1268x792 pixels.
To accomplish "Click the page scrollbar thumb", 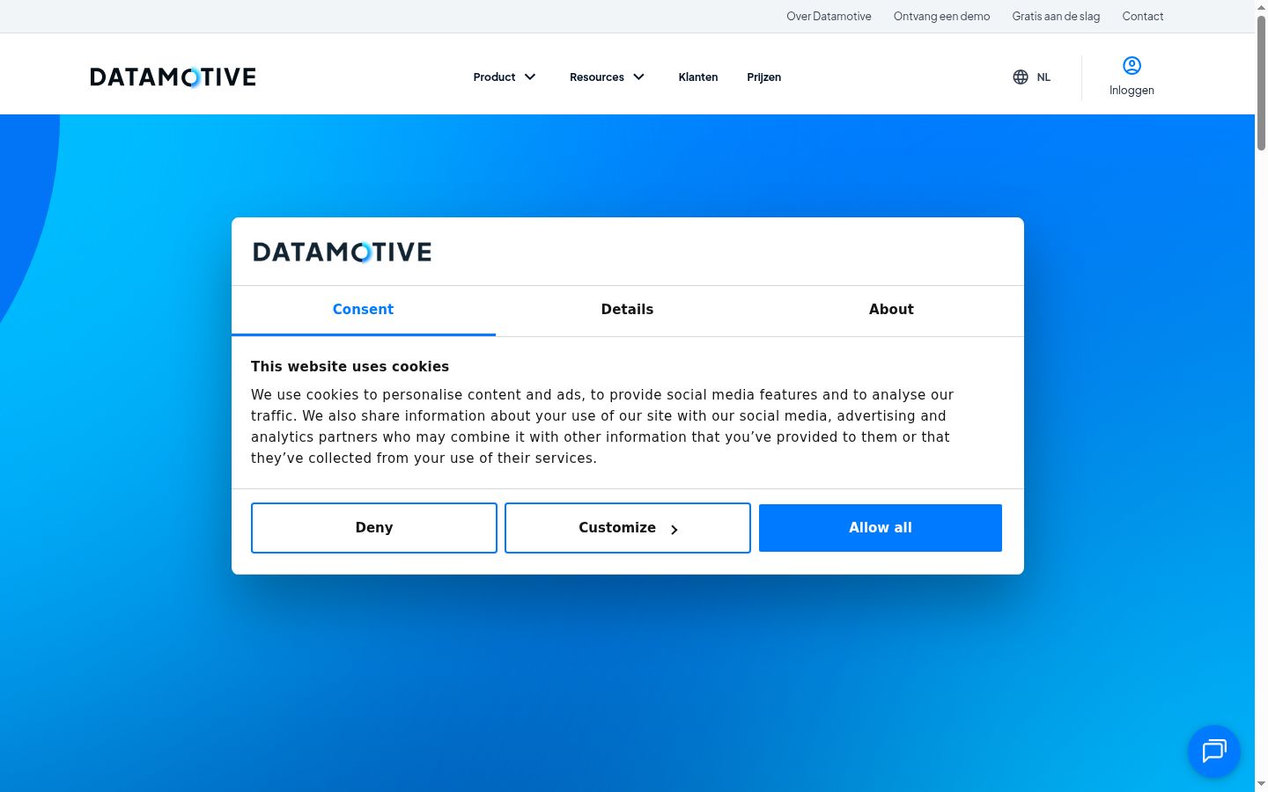I will coord(1261,82).
